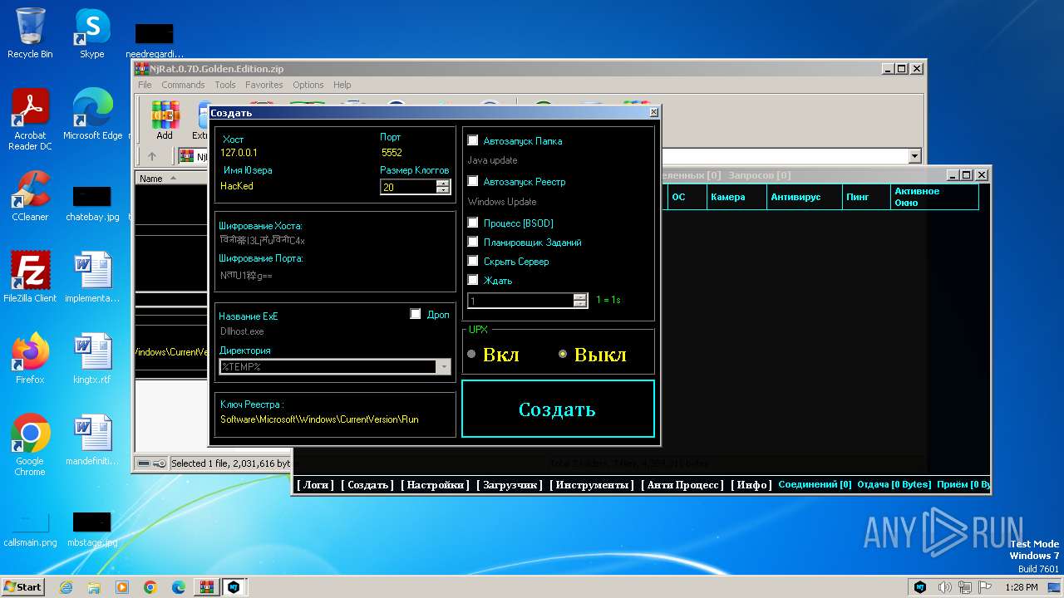The width and height of the screenshot is (1064, 598).
Task: Open FileZilla Client desktop shortcut
Action: click(x=30, y=277)
